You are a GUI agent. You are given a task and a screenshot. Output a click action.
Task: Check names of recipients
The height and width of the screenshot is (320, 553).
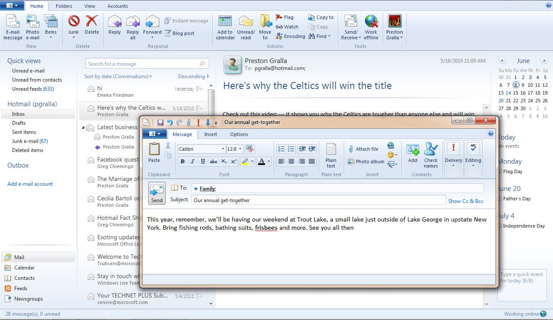(431, 155)
